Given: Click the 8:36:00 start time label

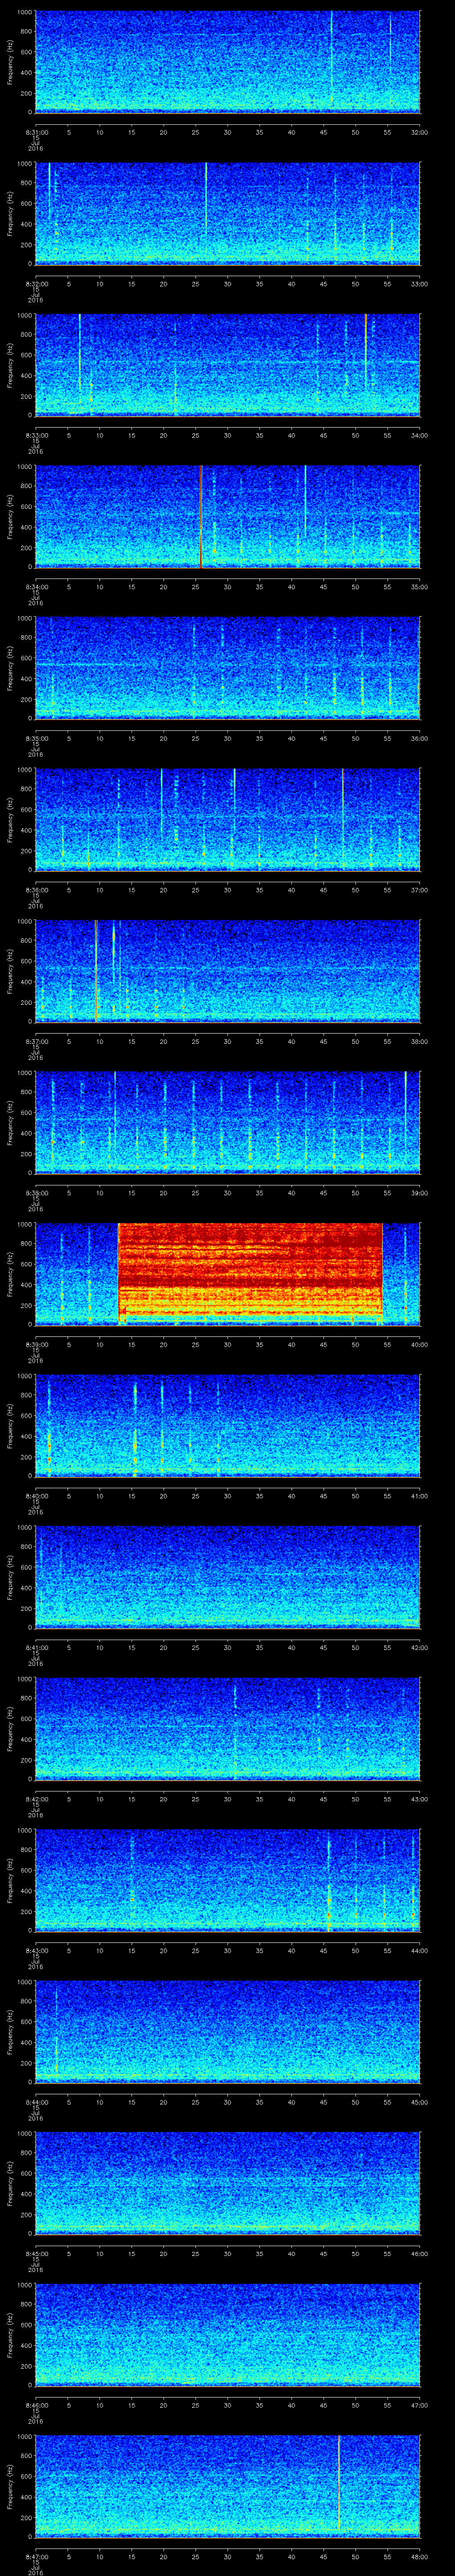Looking at the screenshot, I should coord(36,889).
